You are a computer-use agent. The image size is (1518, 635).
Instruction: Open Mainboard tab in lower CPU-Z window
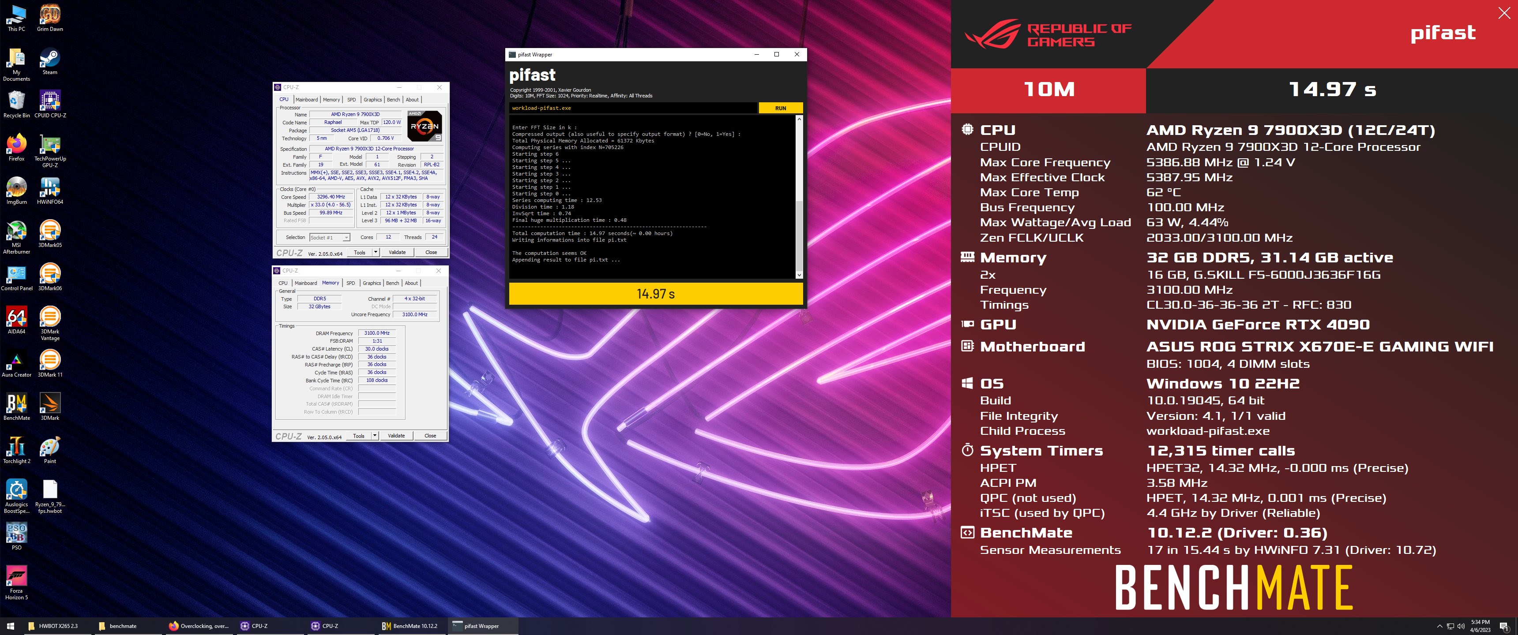pos(305,283)
